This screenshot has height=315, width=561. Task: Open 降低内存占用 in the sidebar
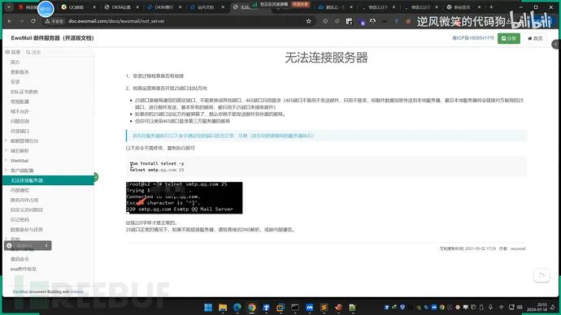[x=24, y=201]
